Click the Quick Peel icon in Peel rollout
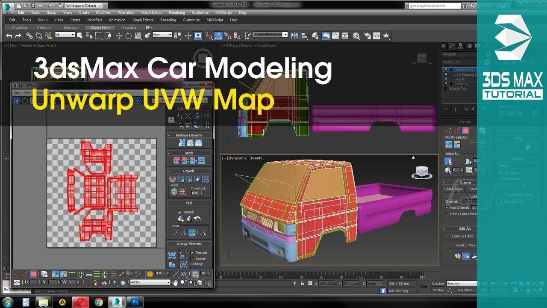 pyautogui.click(x=181, y=219)
